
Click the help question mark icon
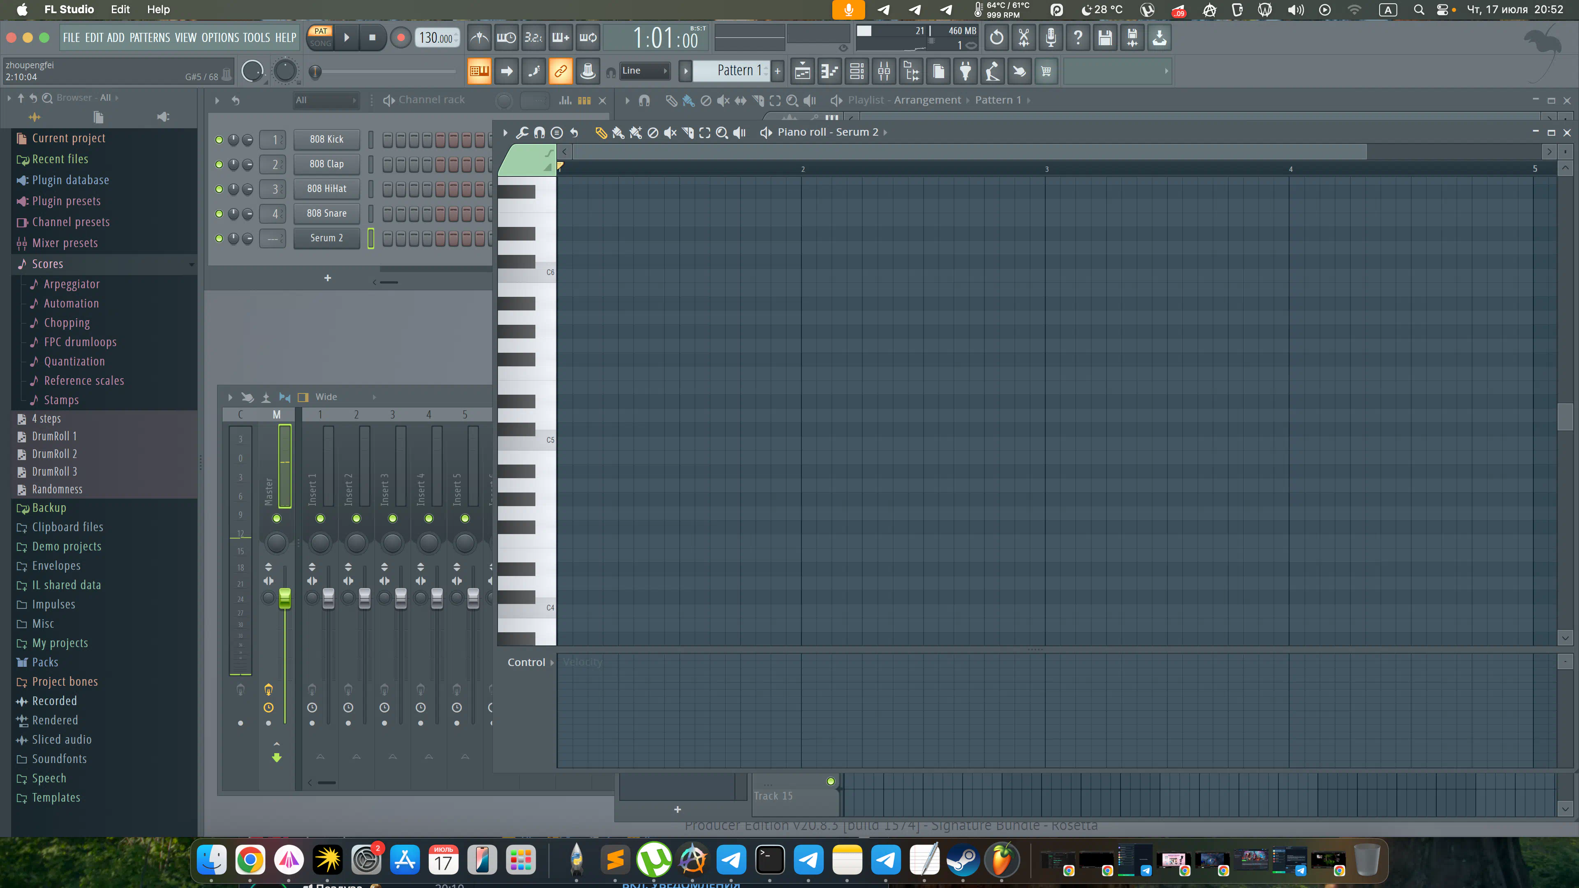point(1078,37)
